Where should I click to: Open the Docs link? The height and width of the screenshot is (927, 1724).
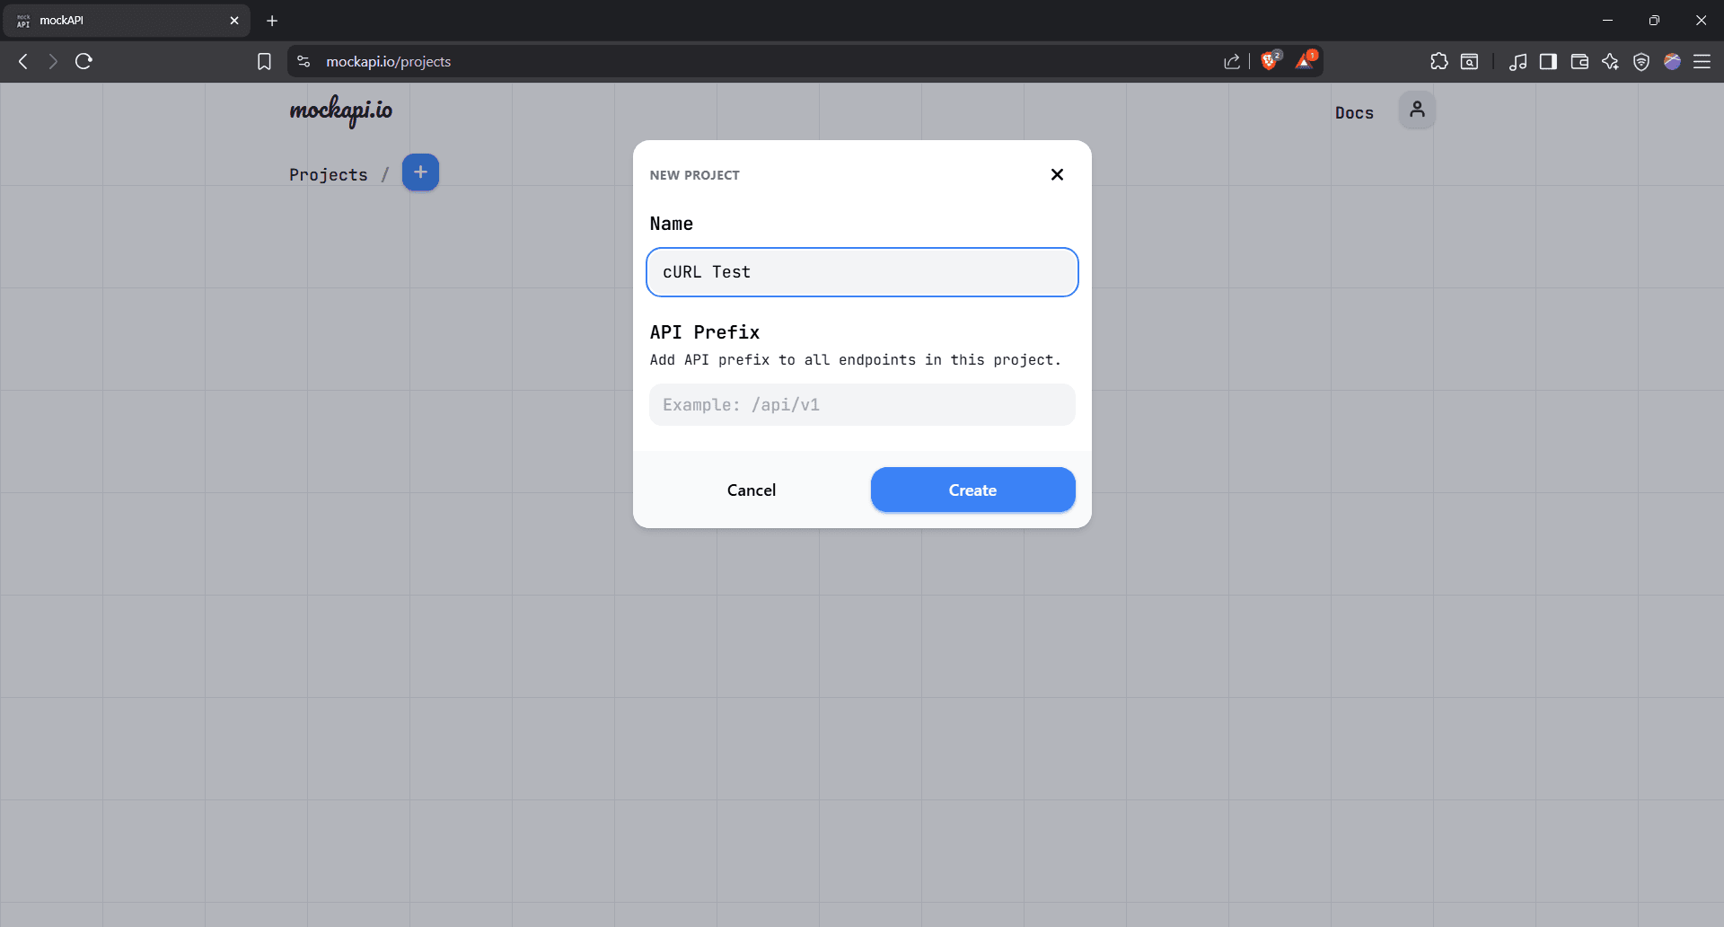click(1353, 113)
